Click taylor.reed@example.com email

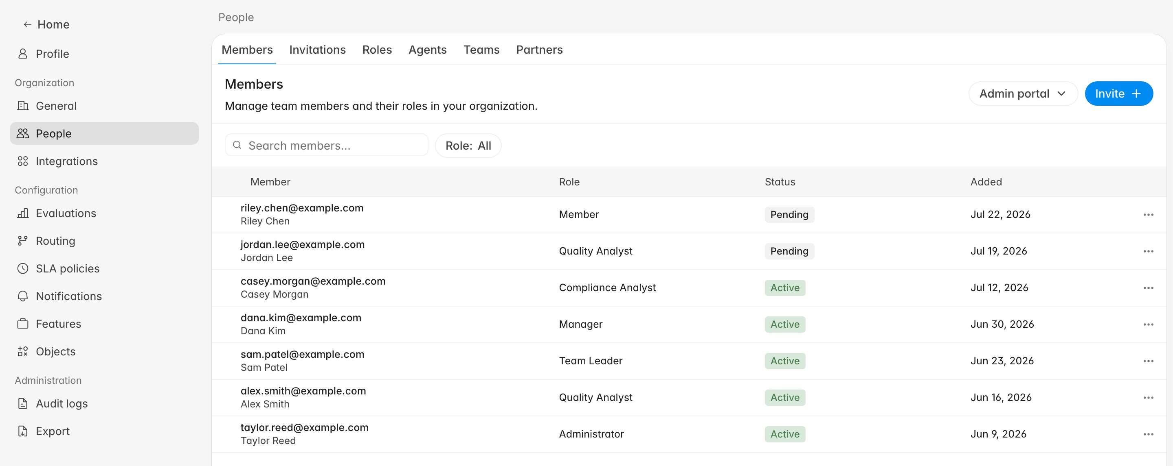tap(305, 427)
